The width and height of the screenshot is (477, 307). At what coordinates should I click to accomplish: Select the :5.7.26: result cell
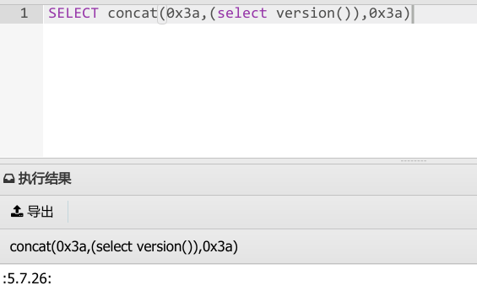point(27,278)
